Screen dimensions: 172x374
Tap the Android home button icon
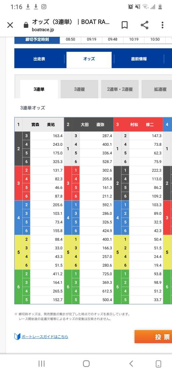[x=86, y=363]
